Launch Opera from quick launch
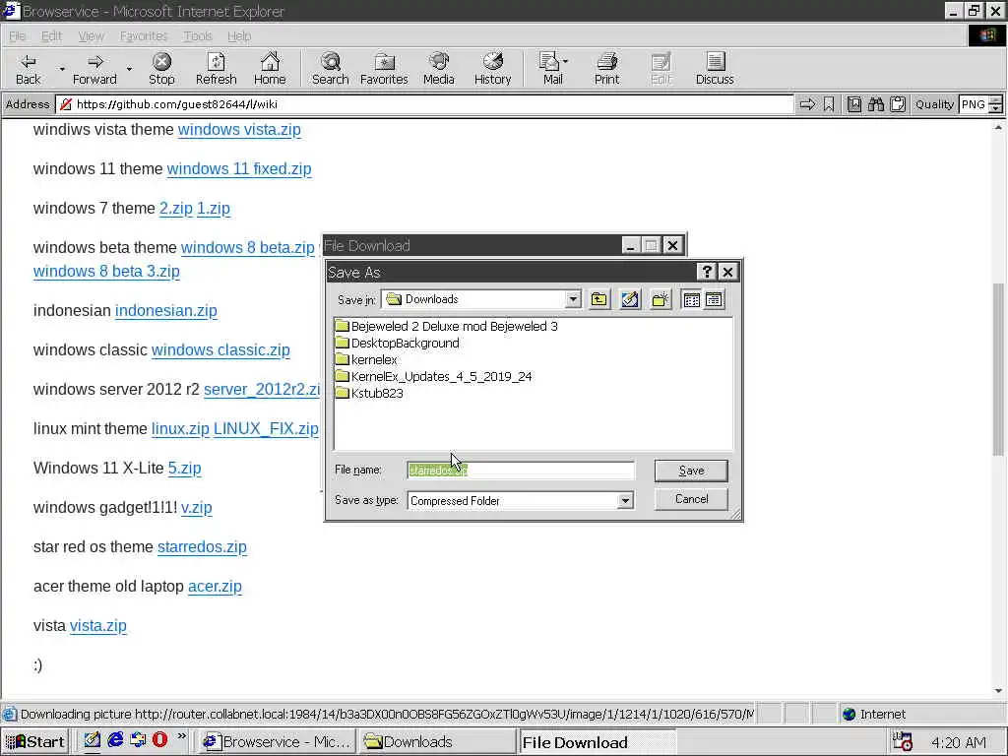This screenshot has width=1008, height=756. tap(159, 740)
